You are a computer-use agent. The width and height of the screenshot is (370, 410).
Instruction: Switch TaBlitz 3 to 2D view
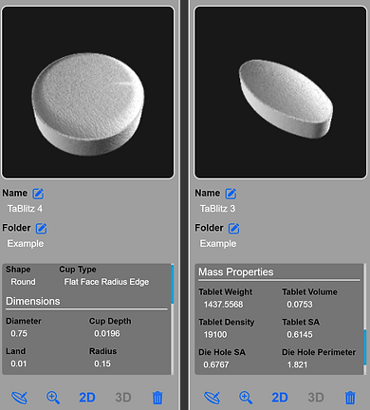tap(280, 398)
